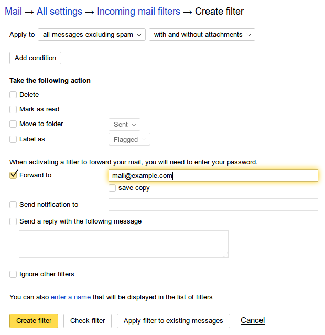Enable the Mark as read option
This screenshot has width=325, height=335.
tap(13, 109)
